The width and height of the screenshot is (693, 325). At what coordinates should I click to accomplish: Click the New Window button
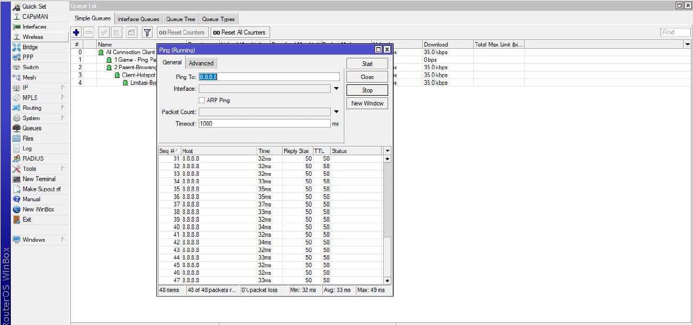[368, 103]
